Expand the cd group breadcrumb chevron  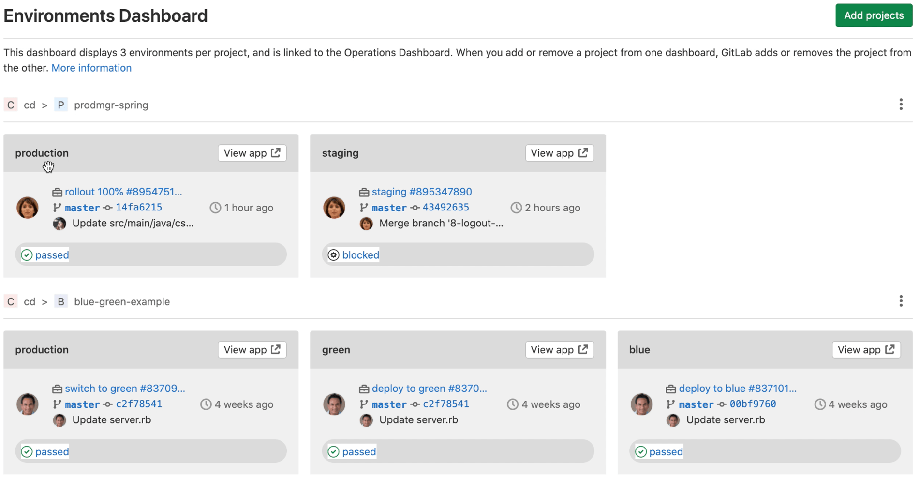coord(44,105)
